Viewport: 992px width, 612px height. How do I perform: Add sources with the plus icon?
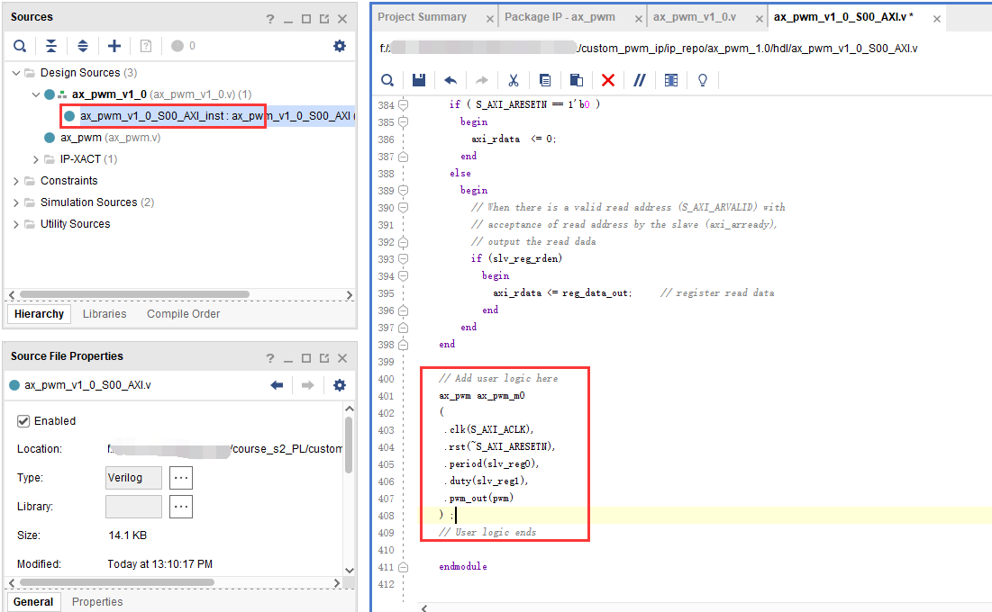point(114,46)
